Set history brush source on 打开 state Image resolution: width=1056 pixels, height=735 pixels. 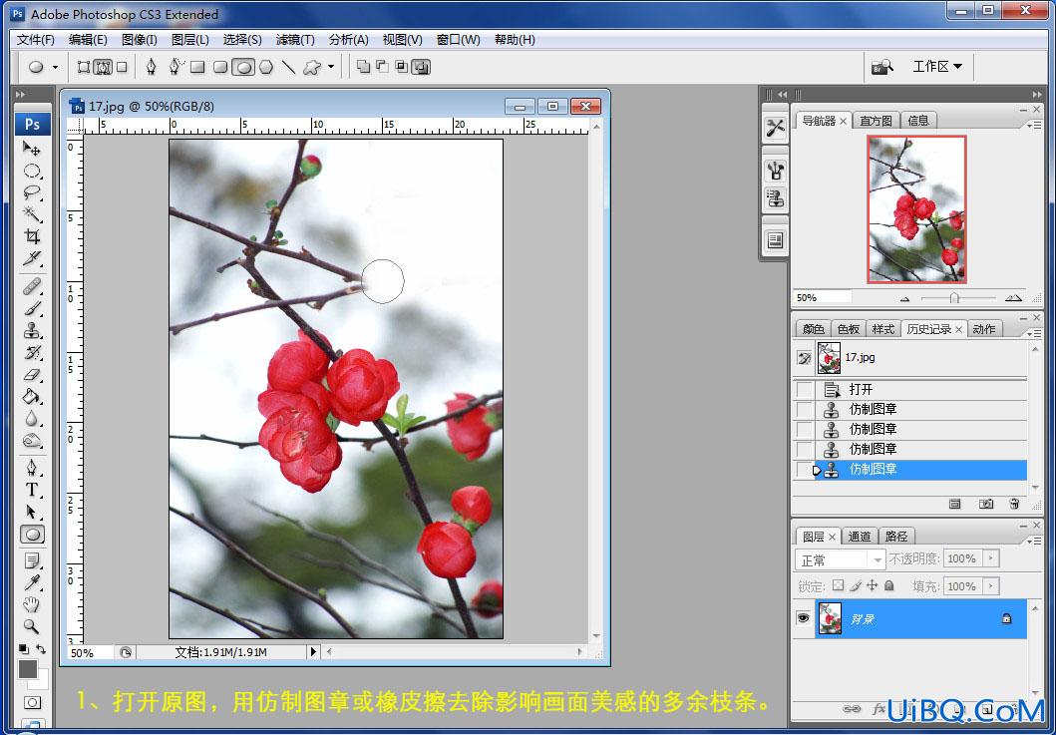point(805,389)
